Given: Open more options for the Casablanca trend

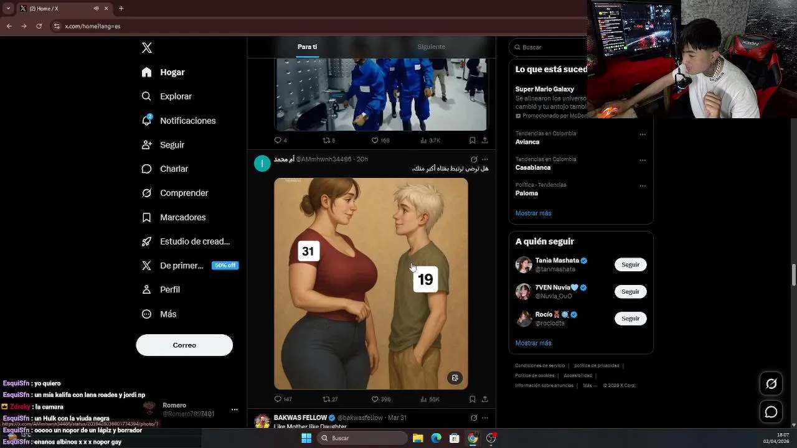Looking at the screenshot, I should coord(643,160).
